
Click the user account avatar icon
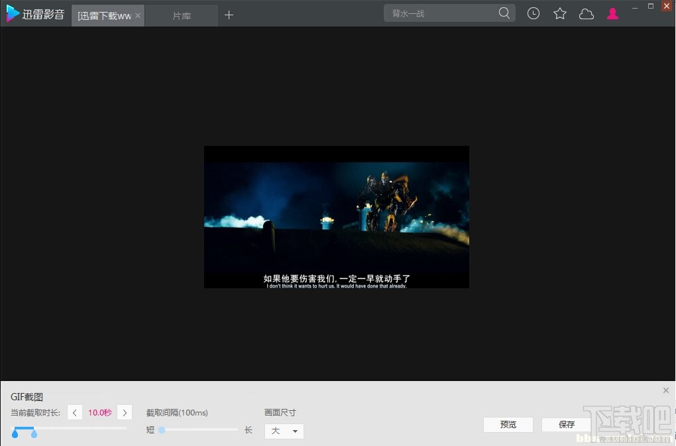point(612,13)
